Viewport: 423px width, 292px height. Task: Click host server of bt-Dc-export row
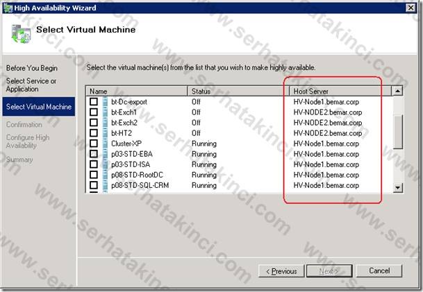(326, 102)
